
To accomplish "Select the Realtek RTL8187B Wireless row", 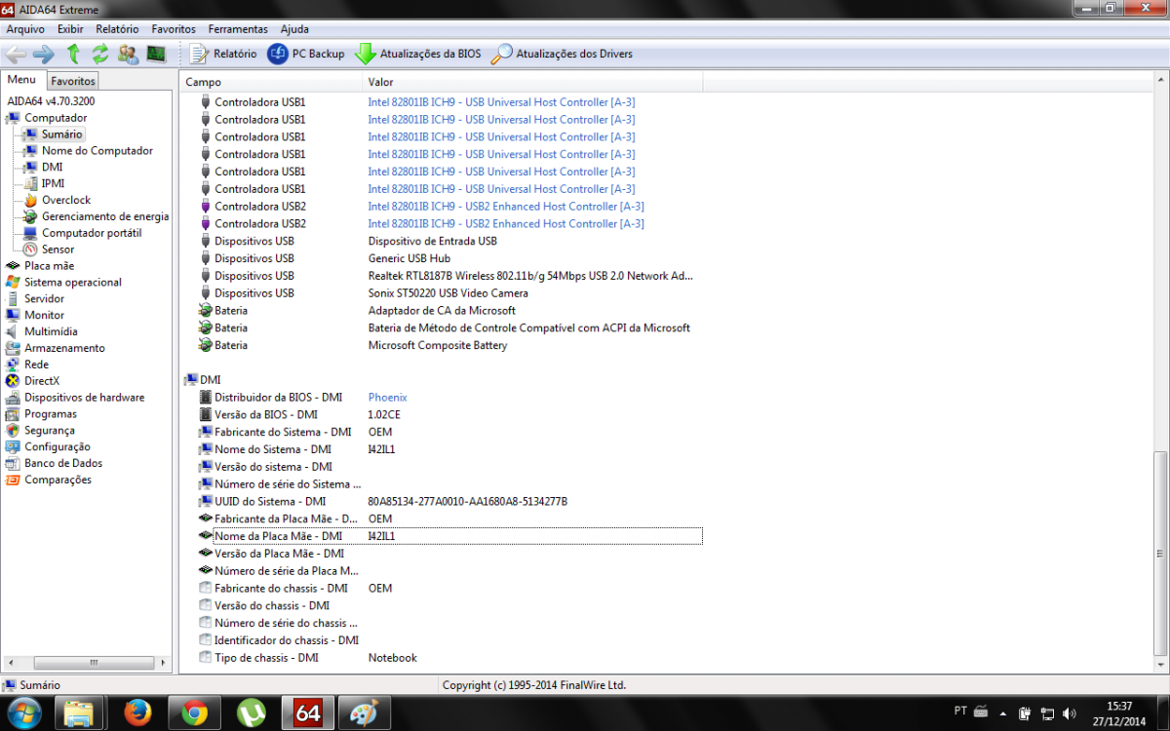I will tap(449, 276).
